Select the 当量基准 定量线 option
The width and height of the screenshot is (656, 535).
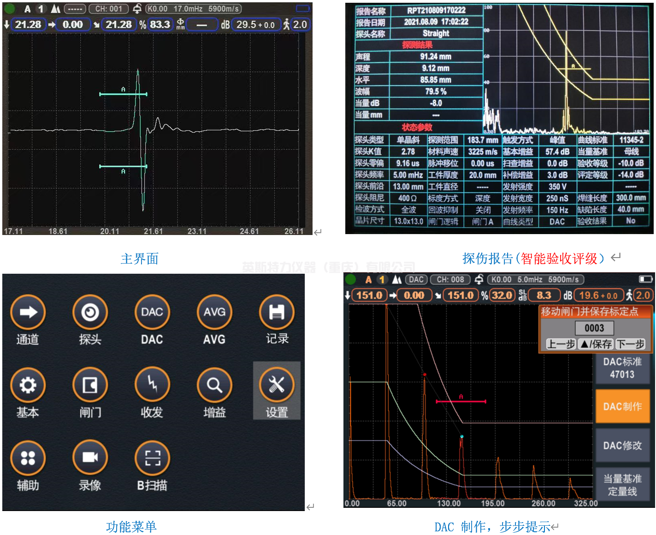click(x=622, y=485)
